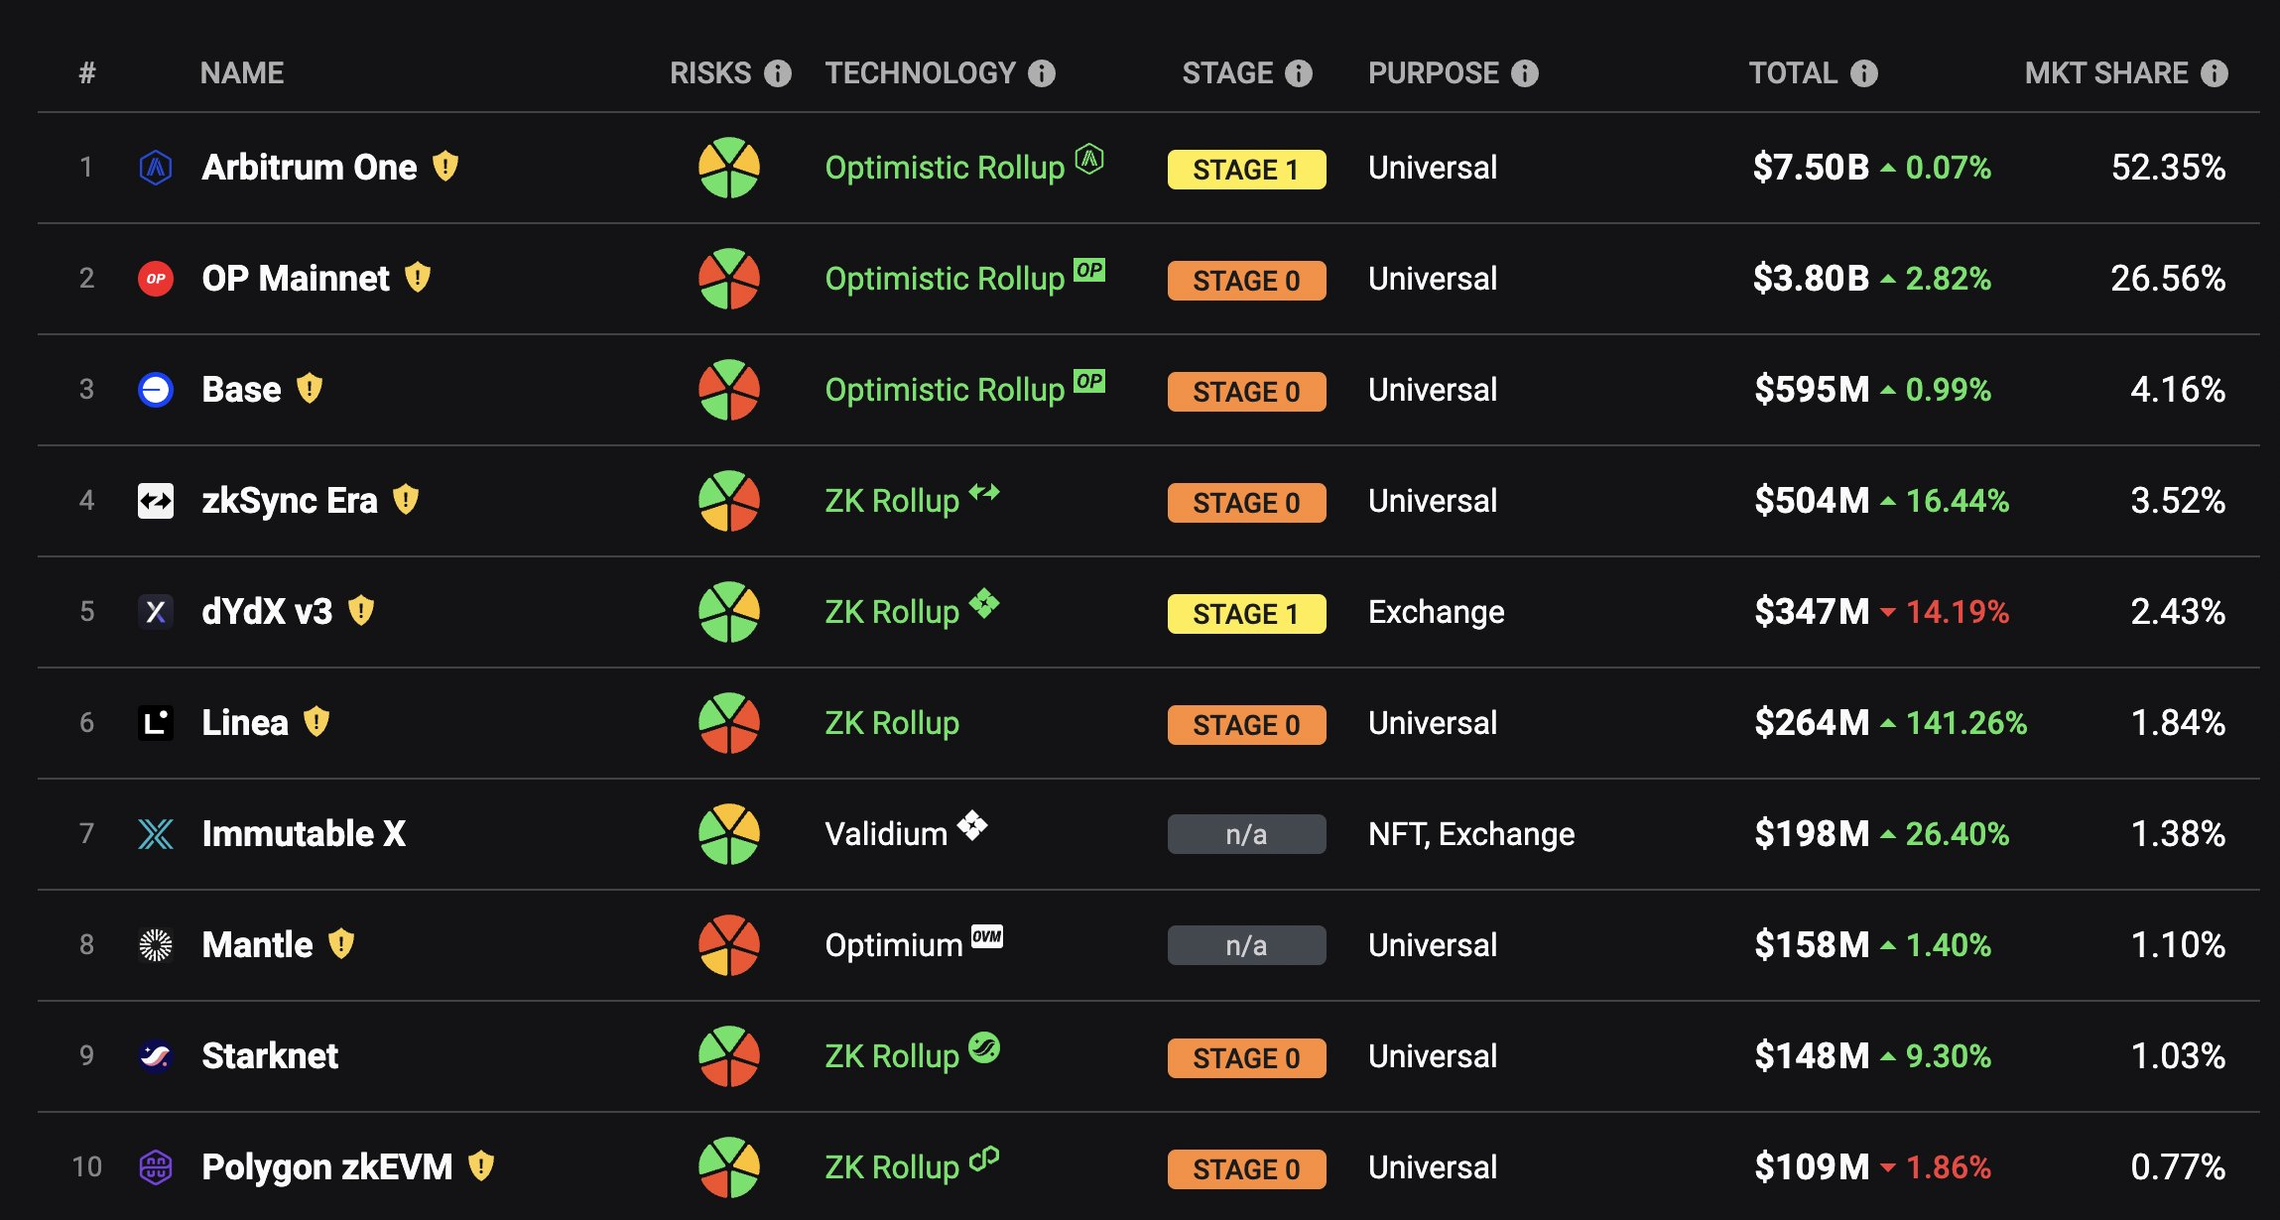Click the info icon next to TOTAL header
Viewport: 2280px width, 1220px height.
(1864, 73)
